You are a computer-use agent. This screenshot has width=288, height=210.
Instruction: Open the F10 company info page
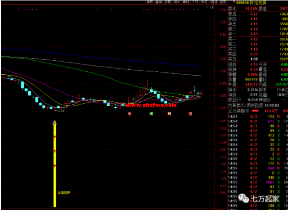pos(195,2)
